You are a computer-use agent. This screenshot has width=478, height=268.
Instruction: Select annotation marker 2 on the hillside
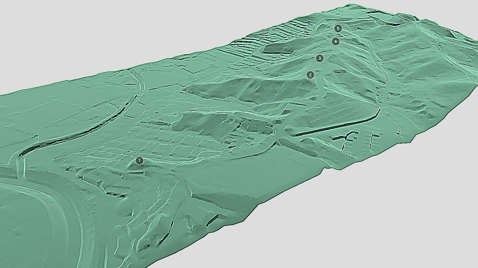(x=310, y=75)
